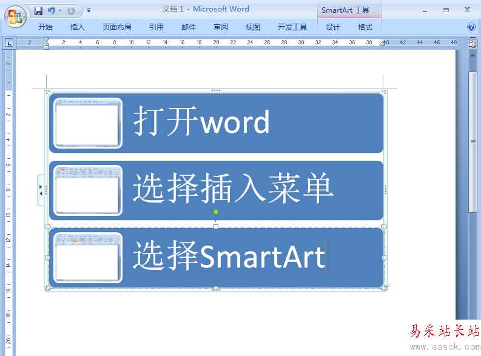
Task: Select thumbnail picture beside 打开word
Action: tap(88, 123)
